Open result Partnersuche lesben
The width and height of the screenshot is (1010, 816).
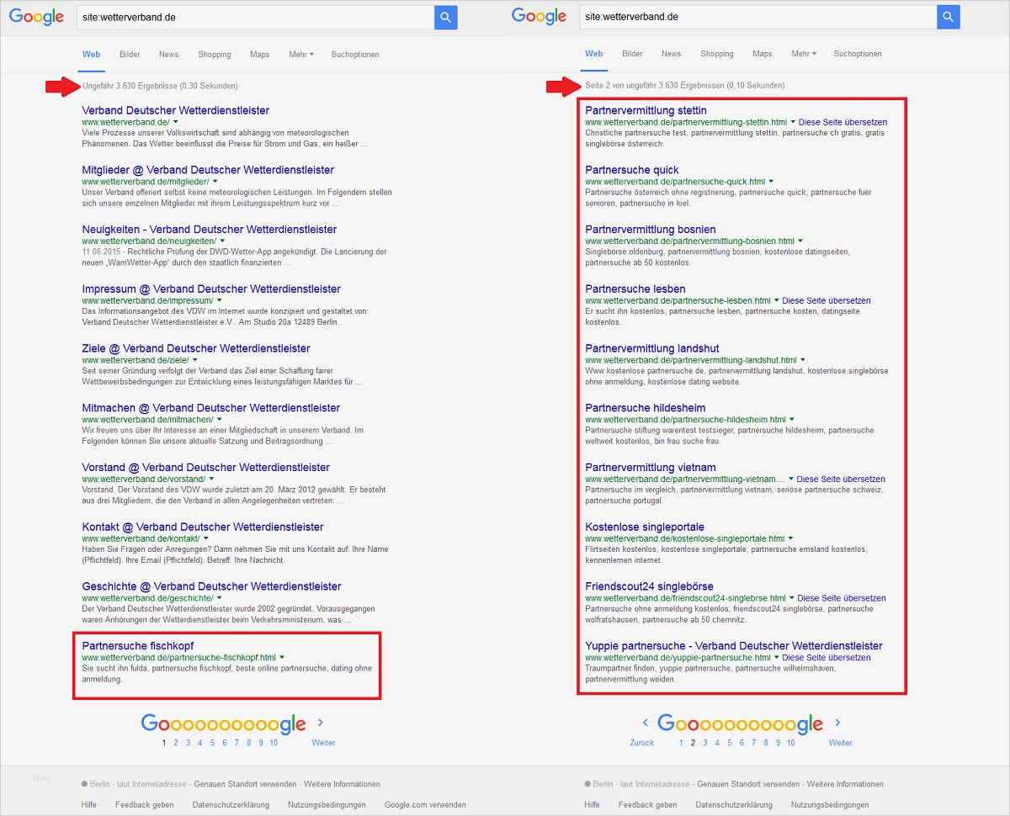click(x=635, y=289)
